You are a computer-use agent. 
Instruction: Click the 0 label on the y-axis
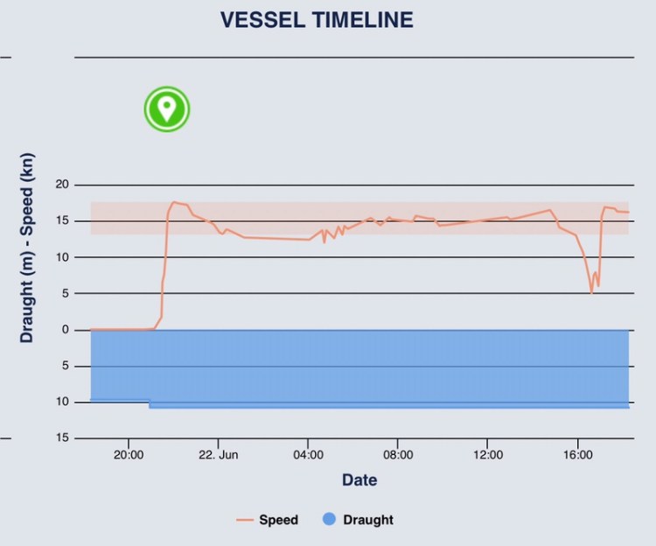pos(64,330)
